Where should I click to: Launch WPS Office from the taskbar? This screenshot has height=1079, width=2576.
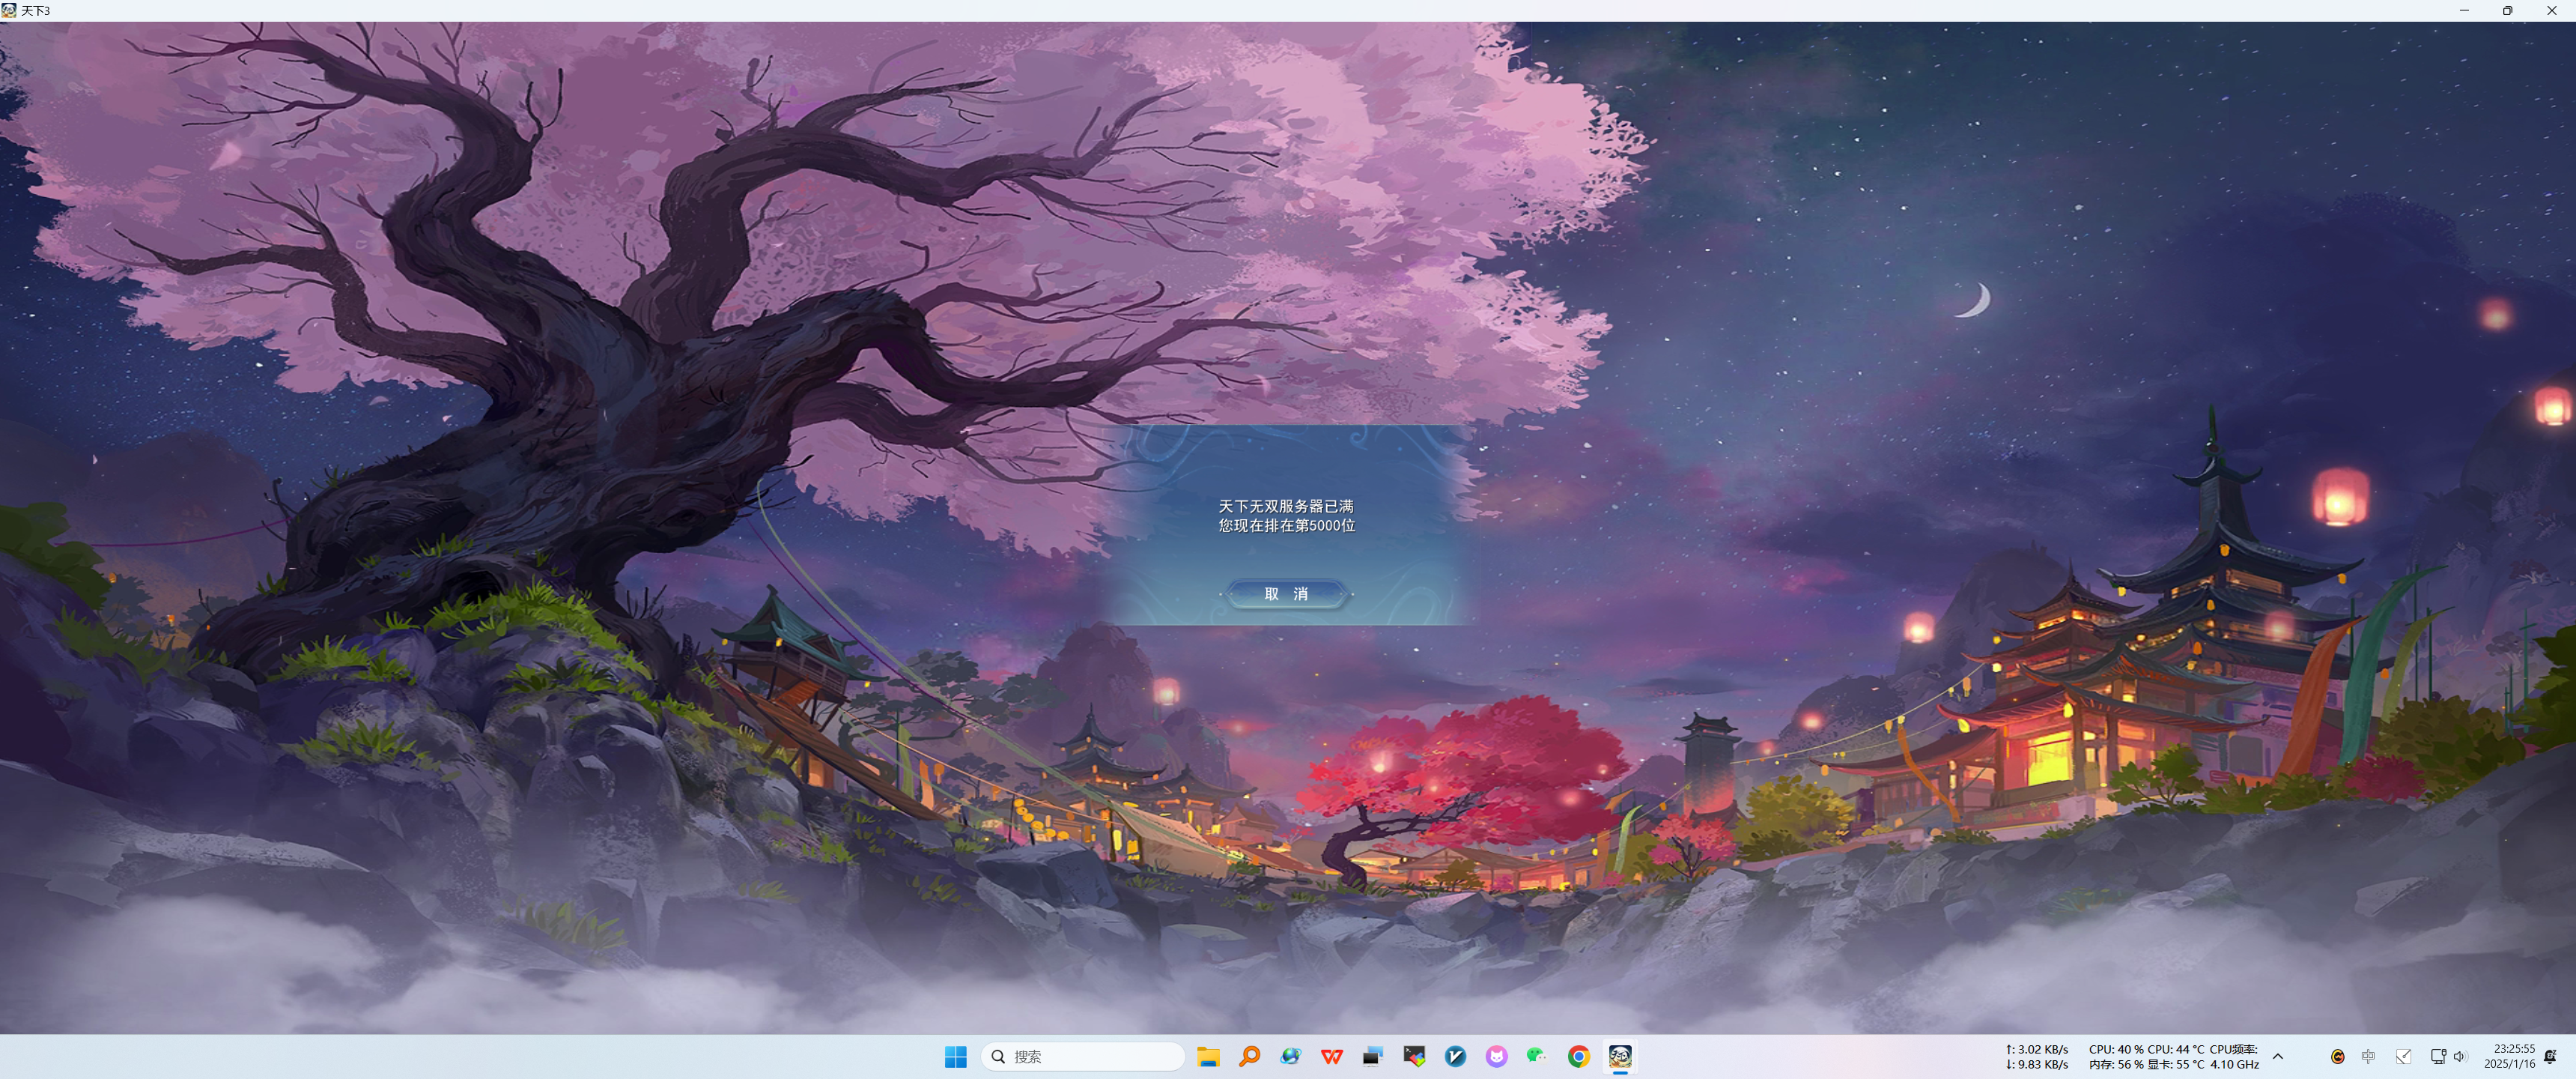point(1331,1056)
